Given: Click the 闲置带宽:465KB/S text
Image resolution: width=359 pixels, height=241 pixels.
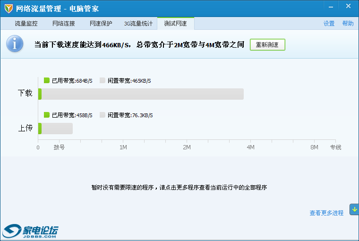Looking at the screenshot, I should click(x=129, y=81).
